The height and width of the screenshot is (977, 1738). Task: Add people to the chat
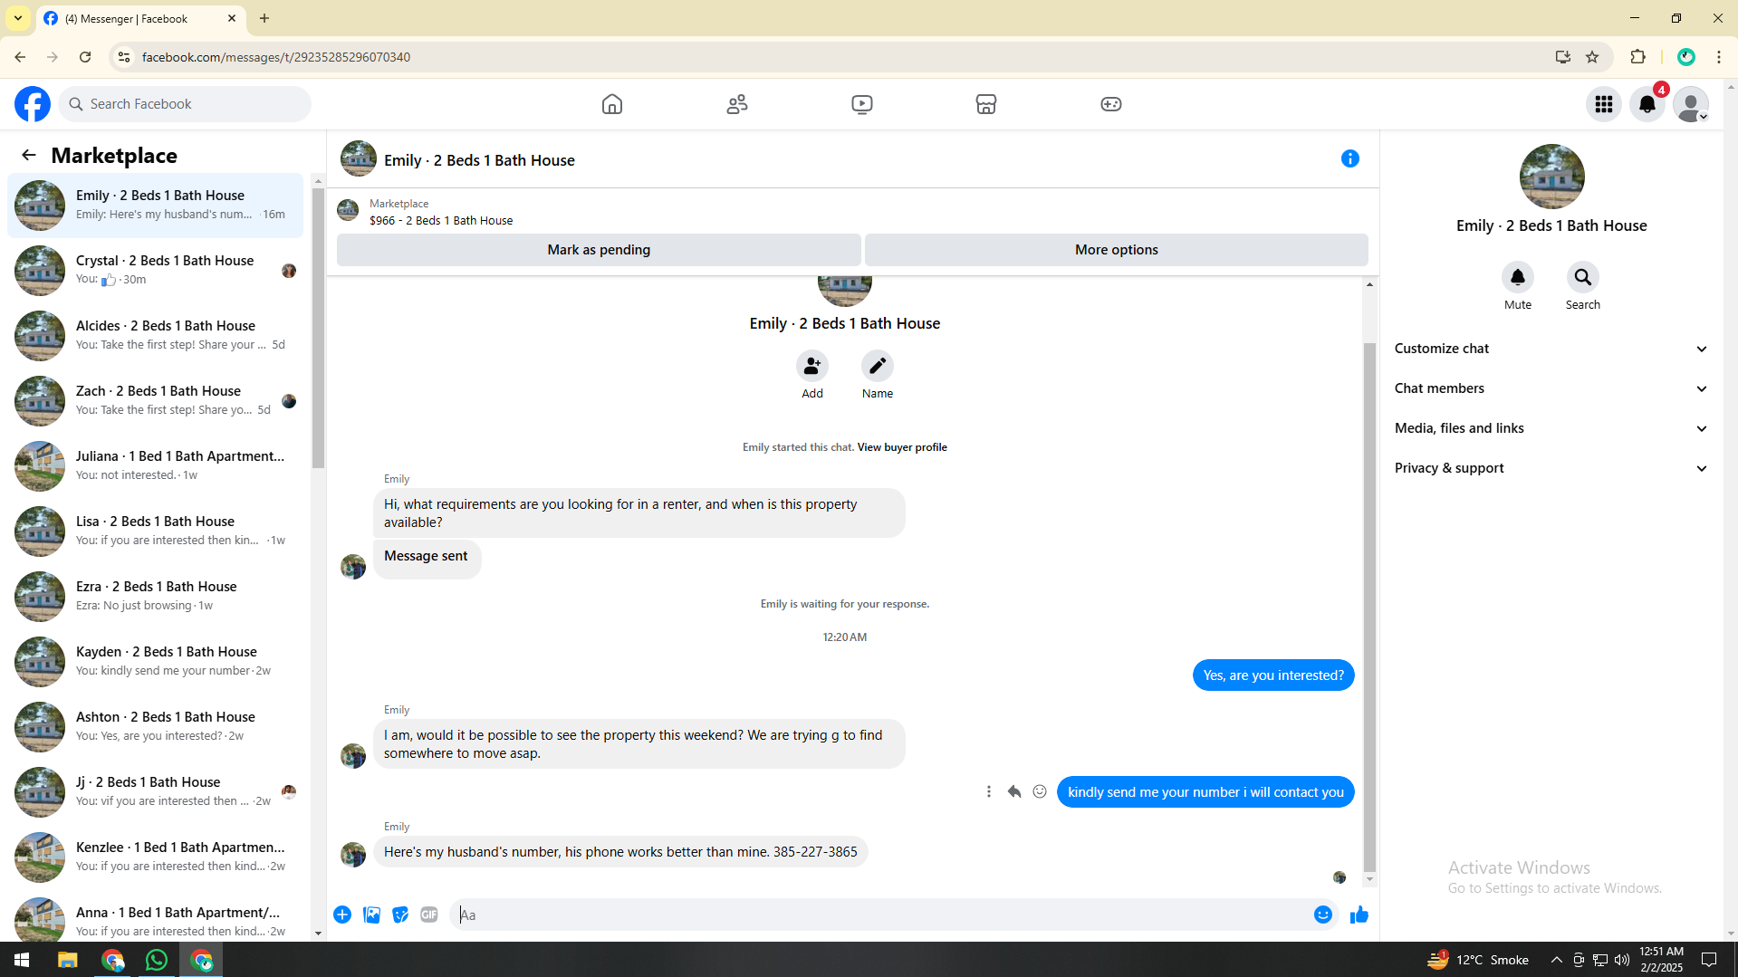812,366
